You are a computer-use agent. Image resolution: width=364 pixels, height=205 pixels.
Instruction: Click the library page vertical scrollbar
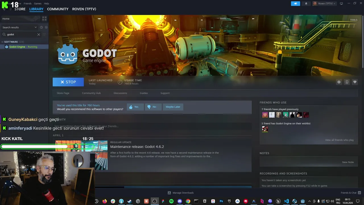click(363, 41)
